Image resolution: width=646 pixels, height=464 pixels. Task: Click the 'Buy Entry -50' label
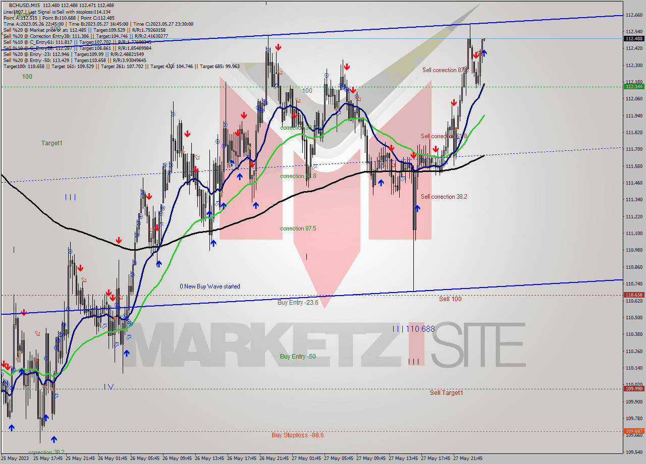coord(298,357)
